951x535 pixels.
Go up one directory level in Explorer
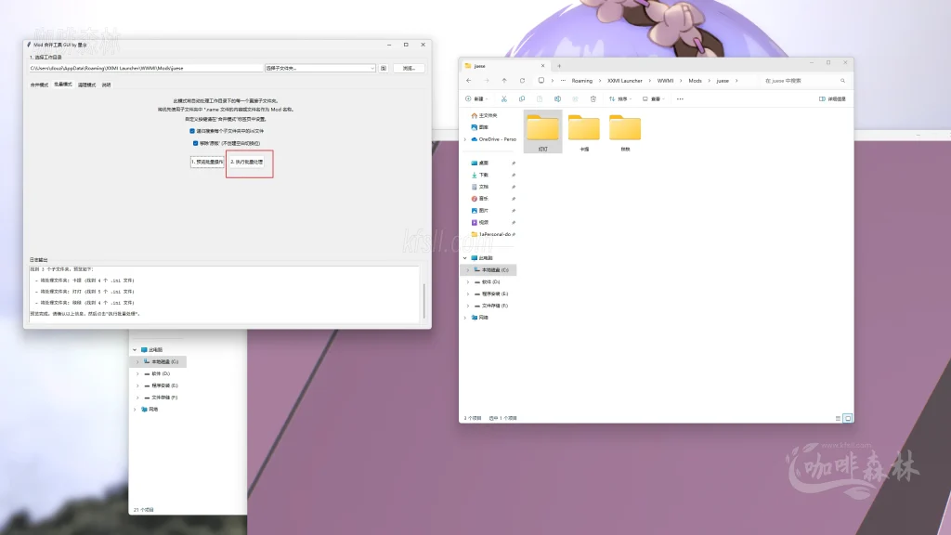tap(504, 81)
